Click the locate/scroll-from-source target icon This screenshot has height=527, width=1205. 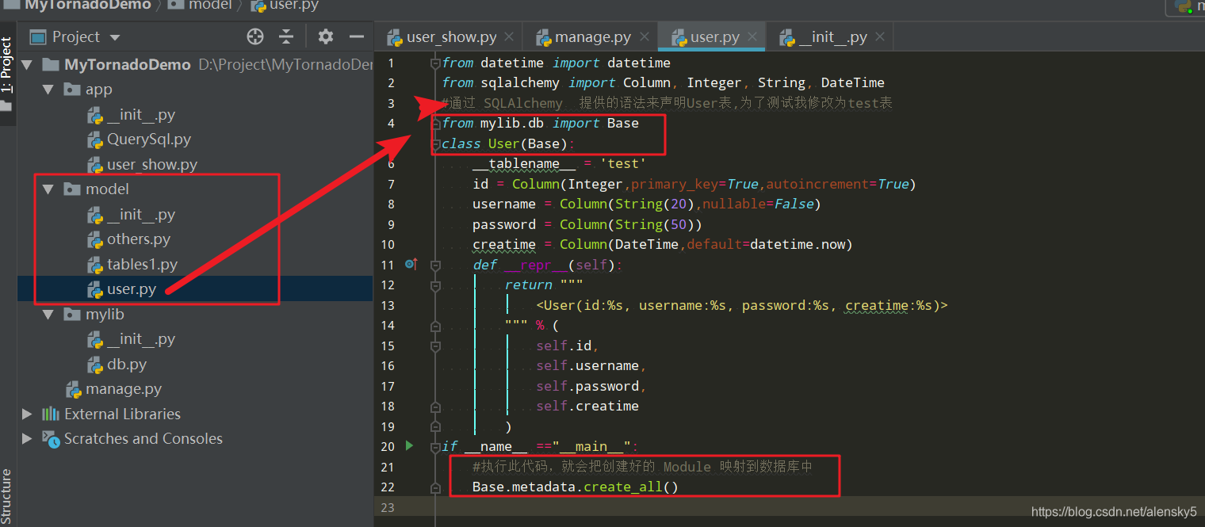254,36
